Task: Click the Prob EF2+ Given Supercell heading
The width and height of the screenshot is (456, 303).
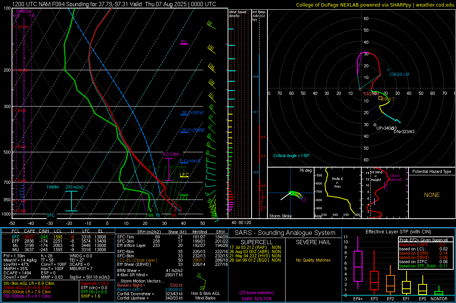Action: (424, 240)
